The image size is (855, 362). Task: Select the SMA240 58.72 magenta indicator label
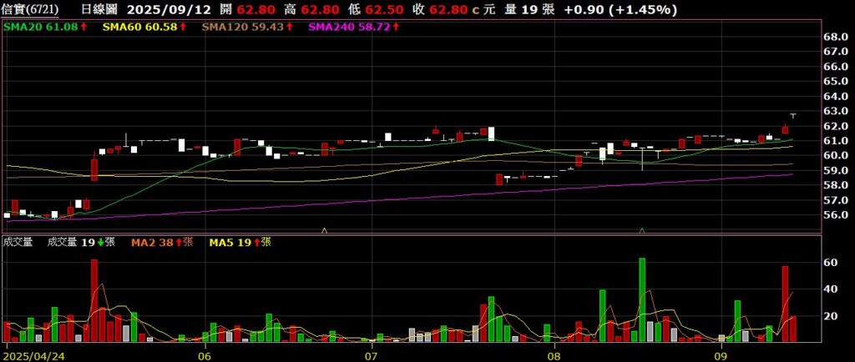pyautogui.click(x=347, y=28)
